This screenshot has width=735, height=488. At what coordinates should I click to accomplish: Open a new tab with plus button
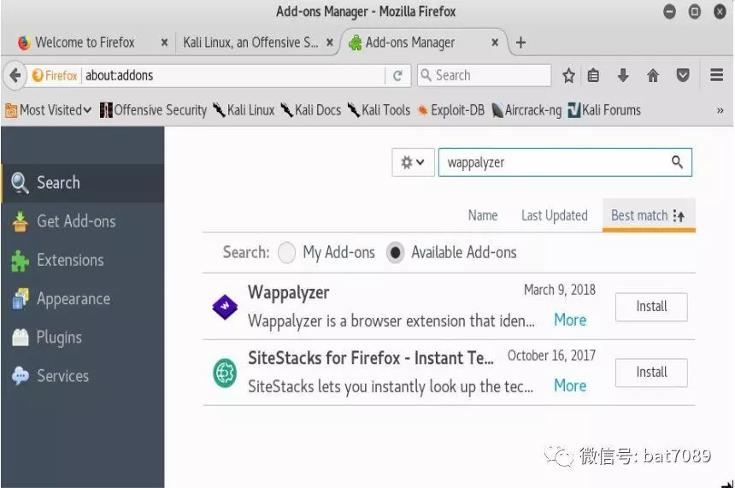(520, 42)
